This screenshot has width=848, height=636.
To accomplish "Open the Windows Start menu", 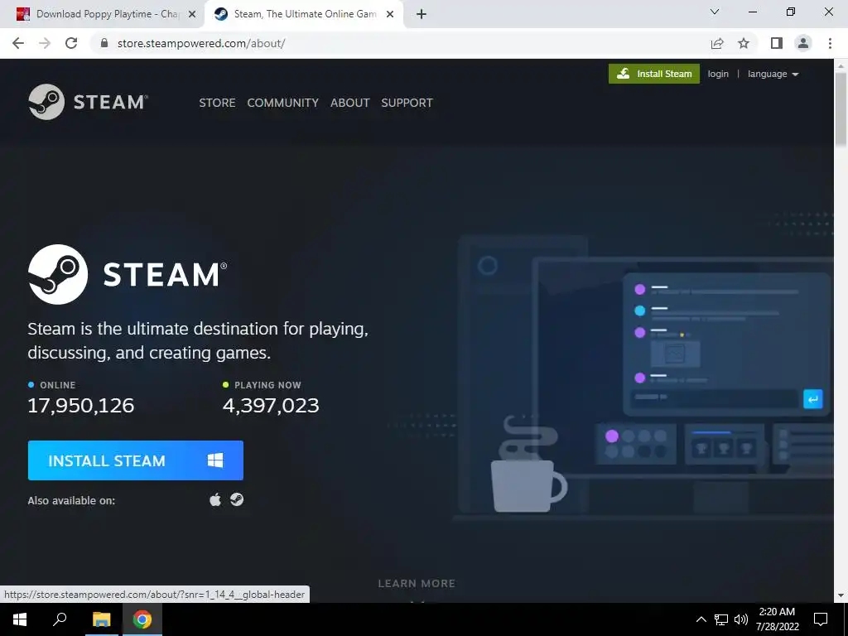I will pyautogui.click(x=20, y=619).
